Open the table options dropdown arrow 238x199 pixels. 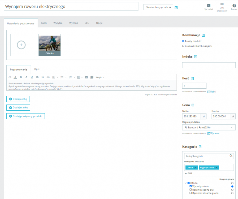pos(82,77)
